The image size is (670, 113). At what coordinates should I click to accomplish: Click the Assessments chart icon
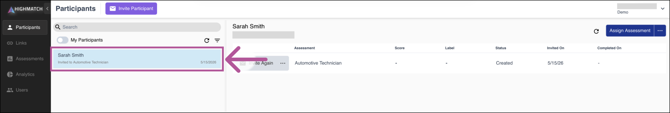pos(10,59)
